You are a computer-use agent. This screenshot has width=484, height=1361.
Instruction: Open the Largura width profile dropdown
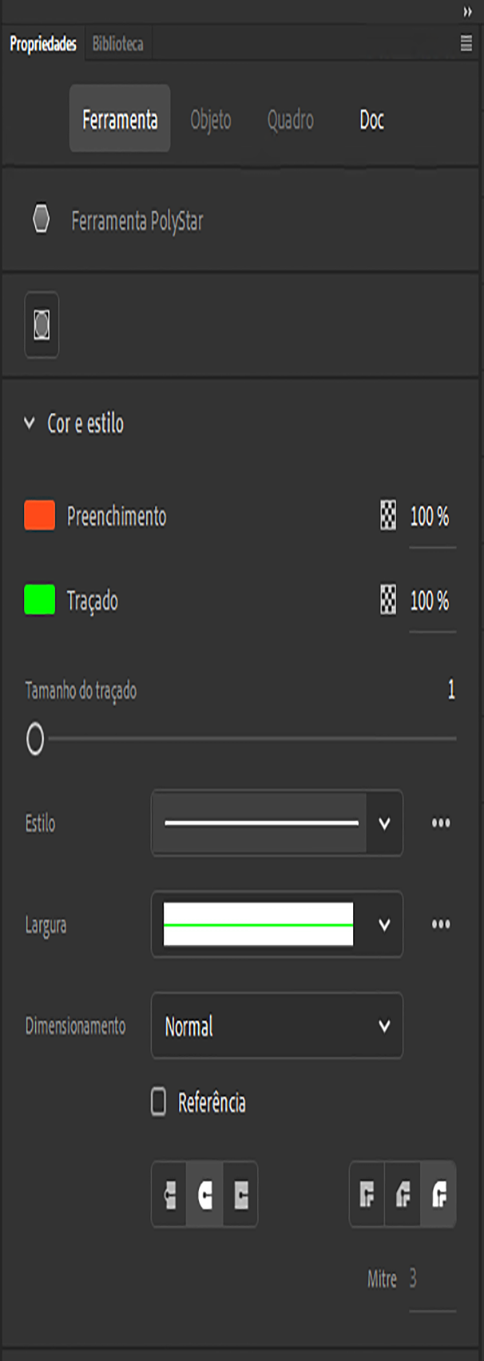pyautogui.click(x=386, y=925)
